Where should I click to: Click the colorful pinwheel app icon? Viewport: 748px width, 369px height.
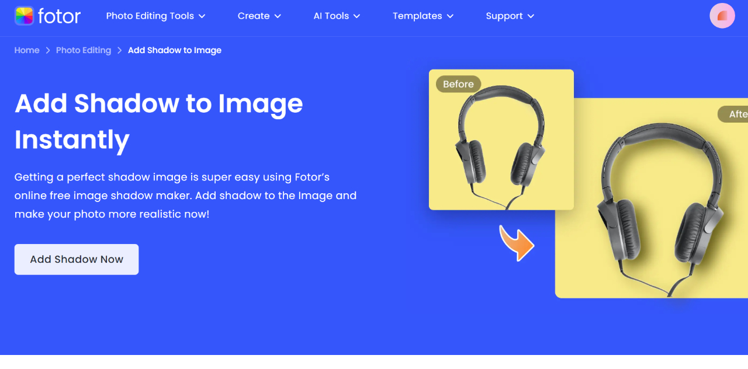point(23,16)
